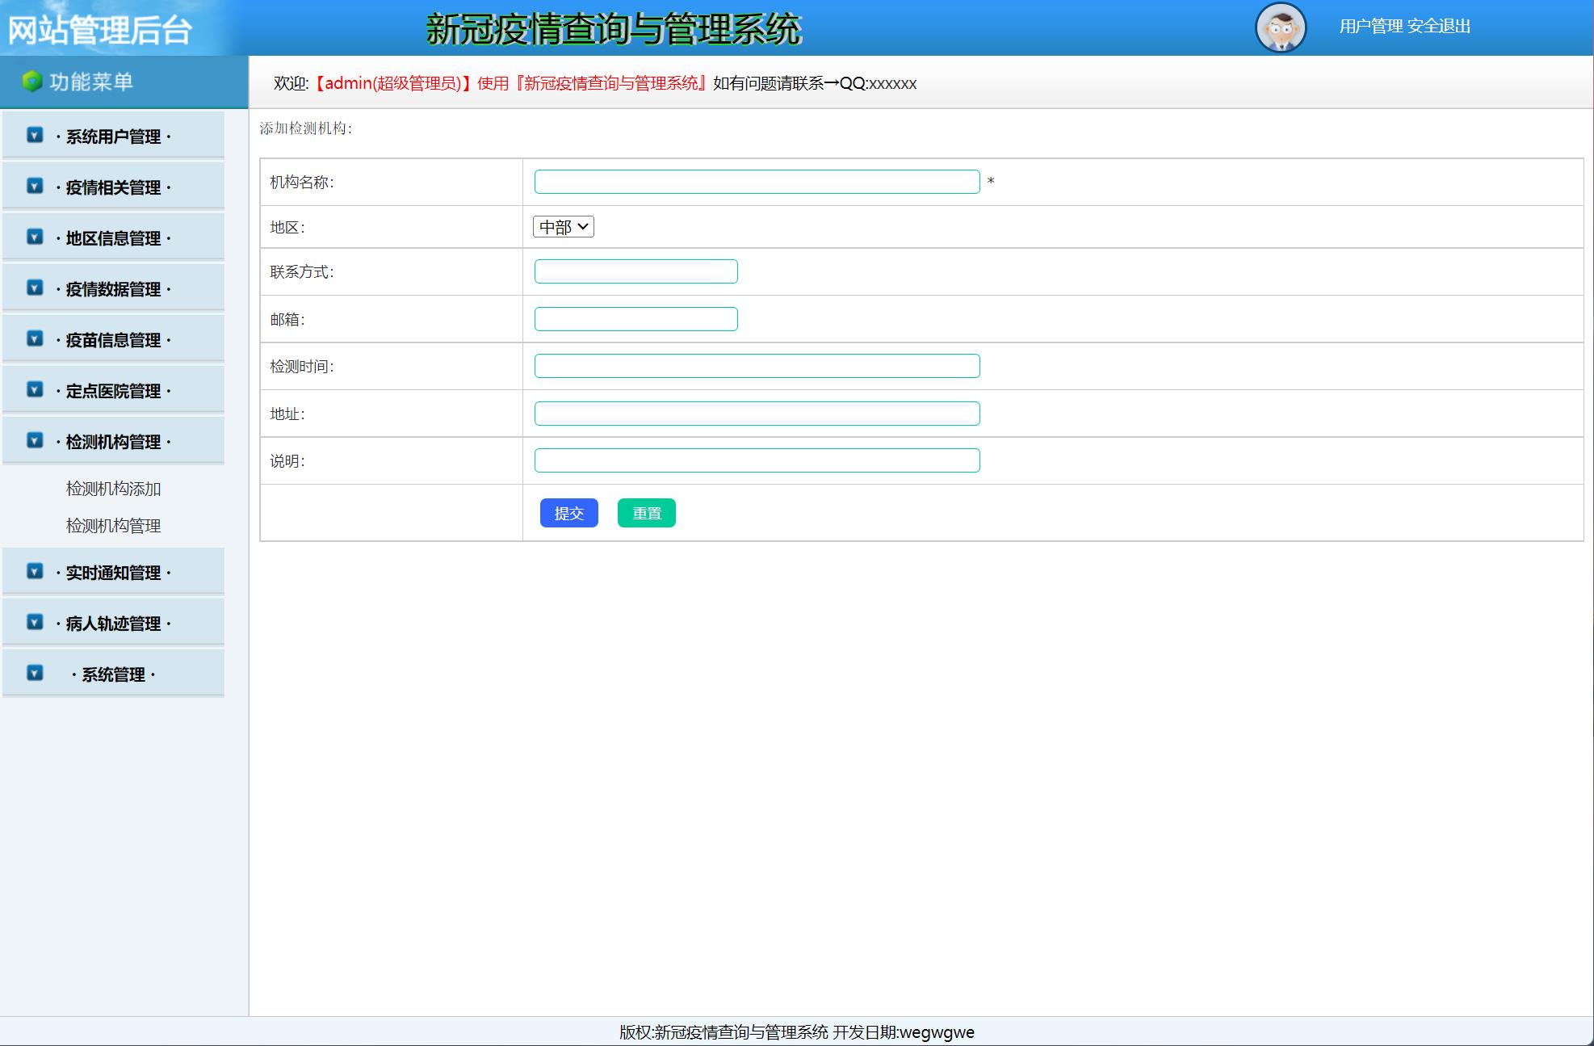Click the 检测时间 input field

(x=757, y=366)
